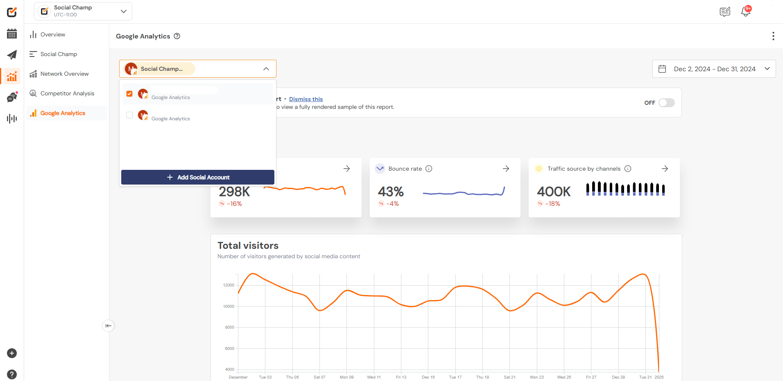Click the Social Champ logo icon
The width and height of the screenshot is (783, 381).
click(12, 12)
